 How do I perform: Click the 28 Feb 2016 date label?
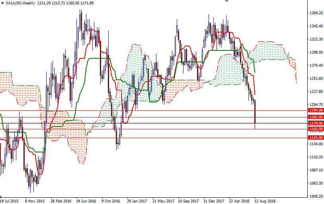(61, 201)
